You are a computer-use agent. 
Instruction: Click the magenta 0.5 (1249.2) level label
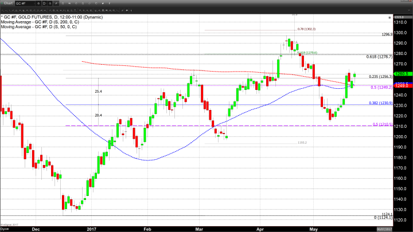(381, 87)
